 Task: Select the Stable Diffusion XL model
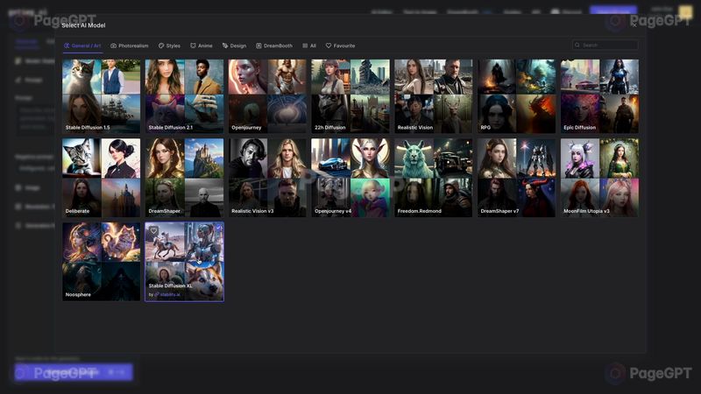tap(184, 261)
